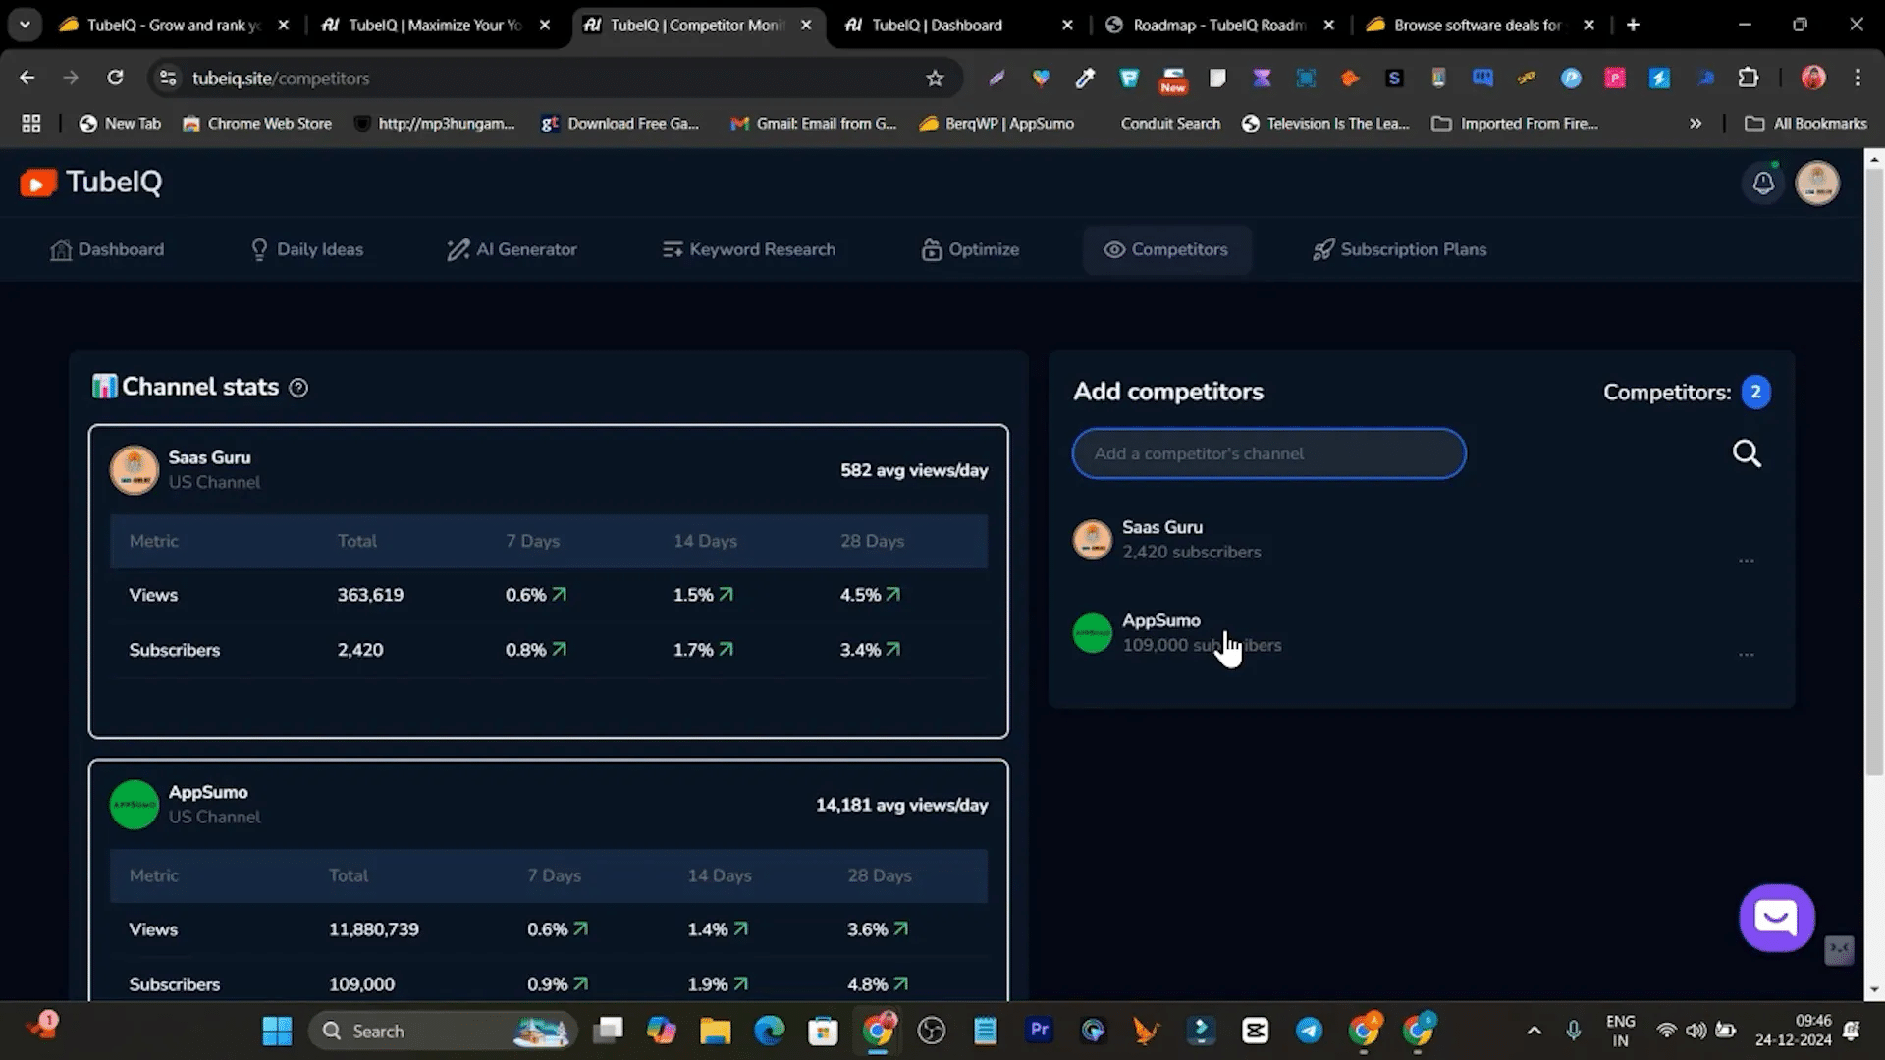The height and width of the screenshot is (1060, 1885).
Task: Go to the Keyword Research menu
Action: [x=748, y=250]
